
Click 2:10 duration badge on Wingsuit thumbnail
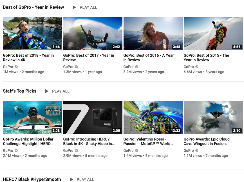[237, 131]
